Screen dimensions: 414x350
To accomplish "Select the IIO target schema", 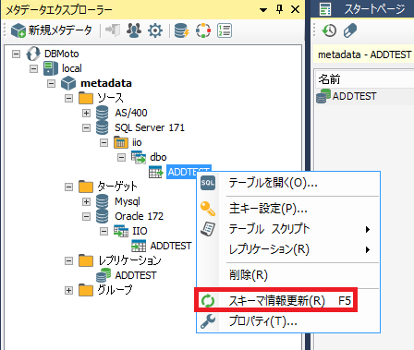I will (140, 231).
